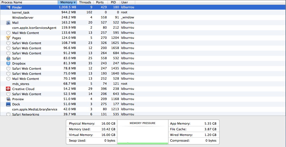
Task: Sort by the User column header
Action: point(128,2)
